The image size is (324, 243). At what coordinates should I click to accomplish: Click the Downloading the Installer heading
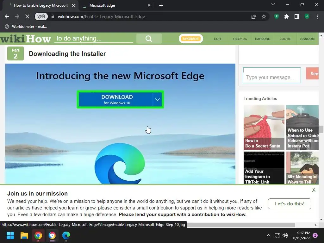tap(67, 54)
